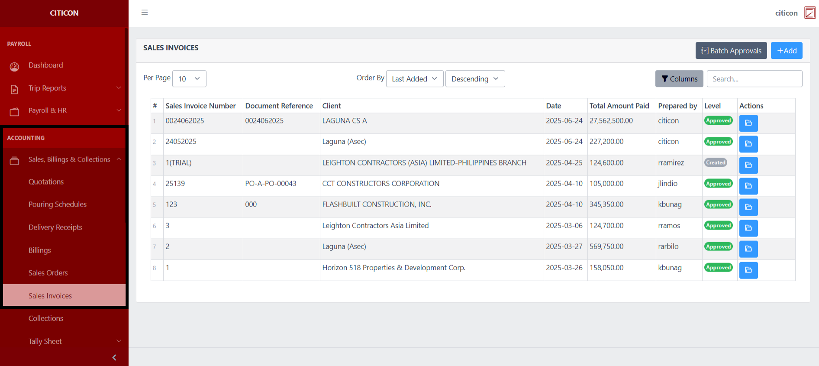Open Billings menu item

(39, 250)
